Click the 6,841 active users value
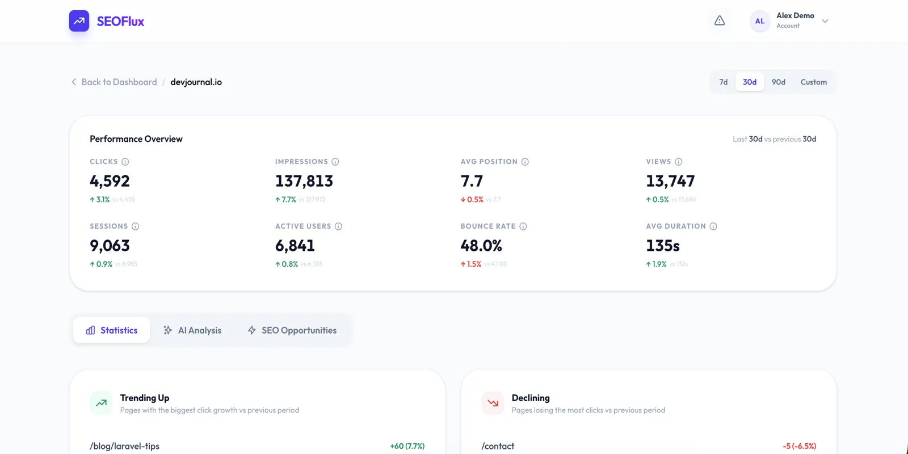Image resolution: width=908 pixels, height=454 pixels. 295,246
